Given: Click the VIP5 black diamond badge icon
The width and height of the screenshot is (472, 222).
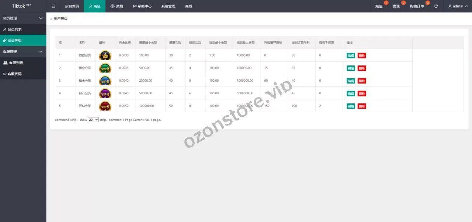Looking at the screenshot, I should (105, 106).
